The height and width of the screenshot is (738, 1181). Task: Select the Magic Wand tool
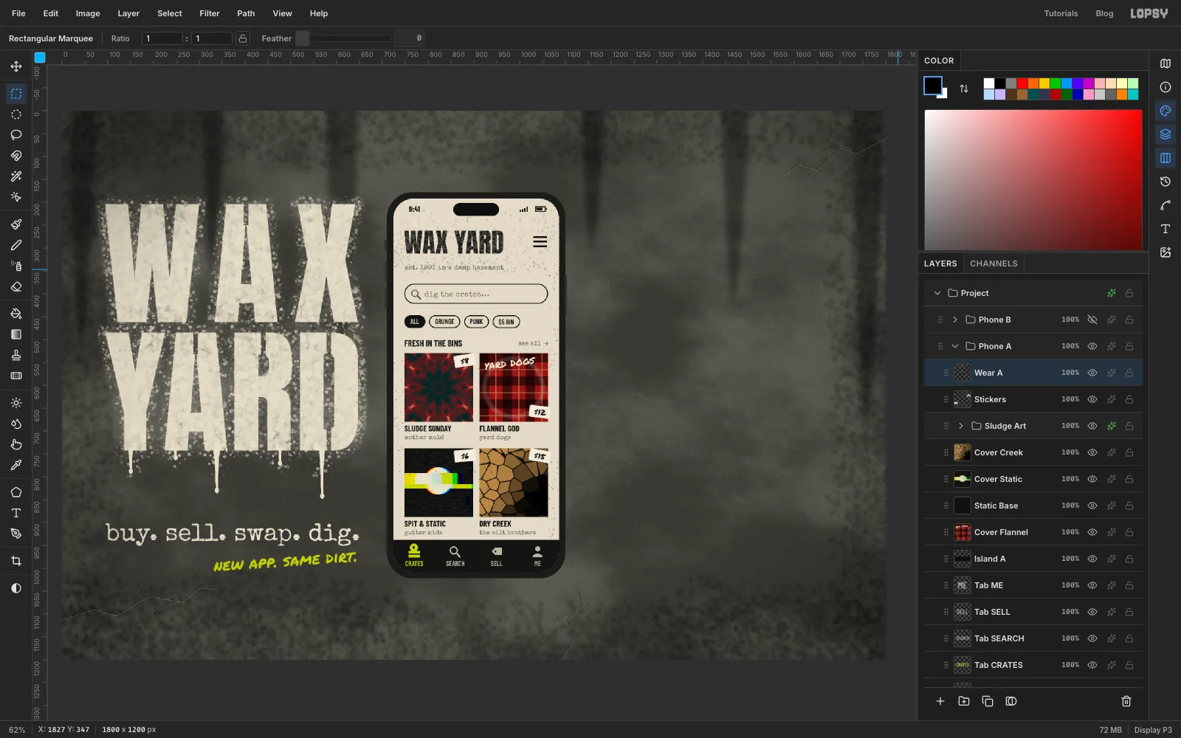click(x=16, y=176)
